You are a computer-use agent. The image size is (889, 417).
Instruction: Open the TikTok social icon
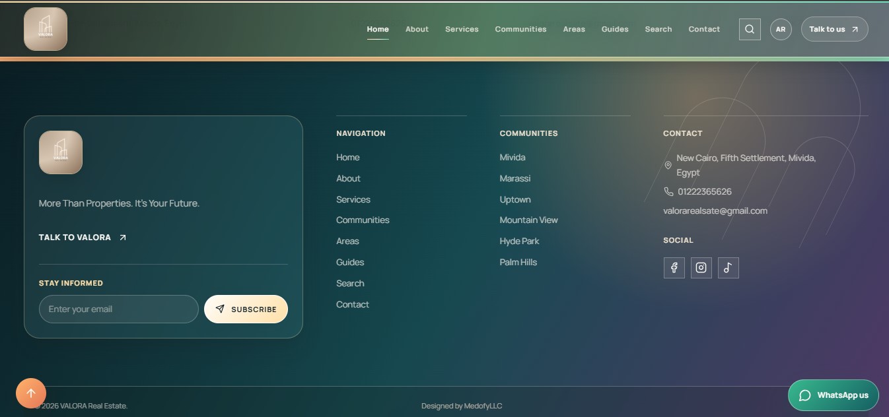click(x=728, y=267)
